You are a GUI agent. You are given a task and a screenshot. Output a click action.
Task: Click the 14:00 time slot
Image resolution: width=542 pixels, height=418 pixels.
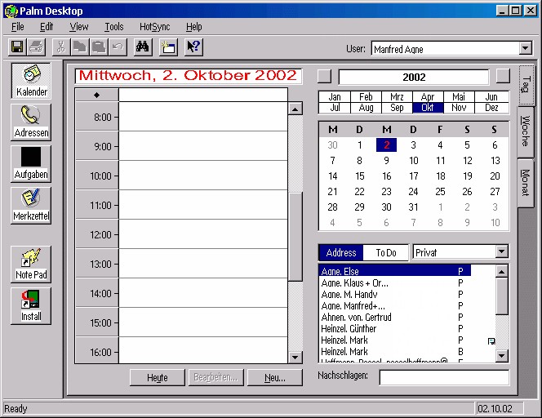pyautogui.click(x=203, y=293)
